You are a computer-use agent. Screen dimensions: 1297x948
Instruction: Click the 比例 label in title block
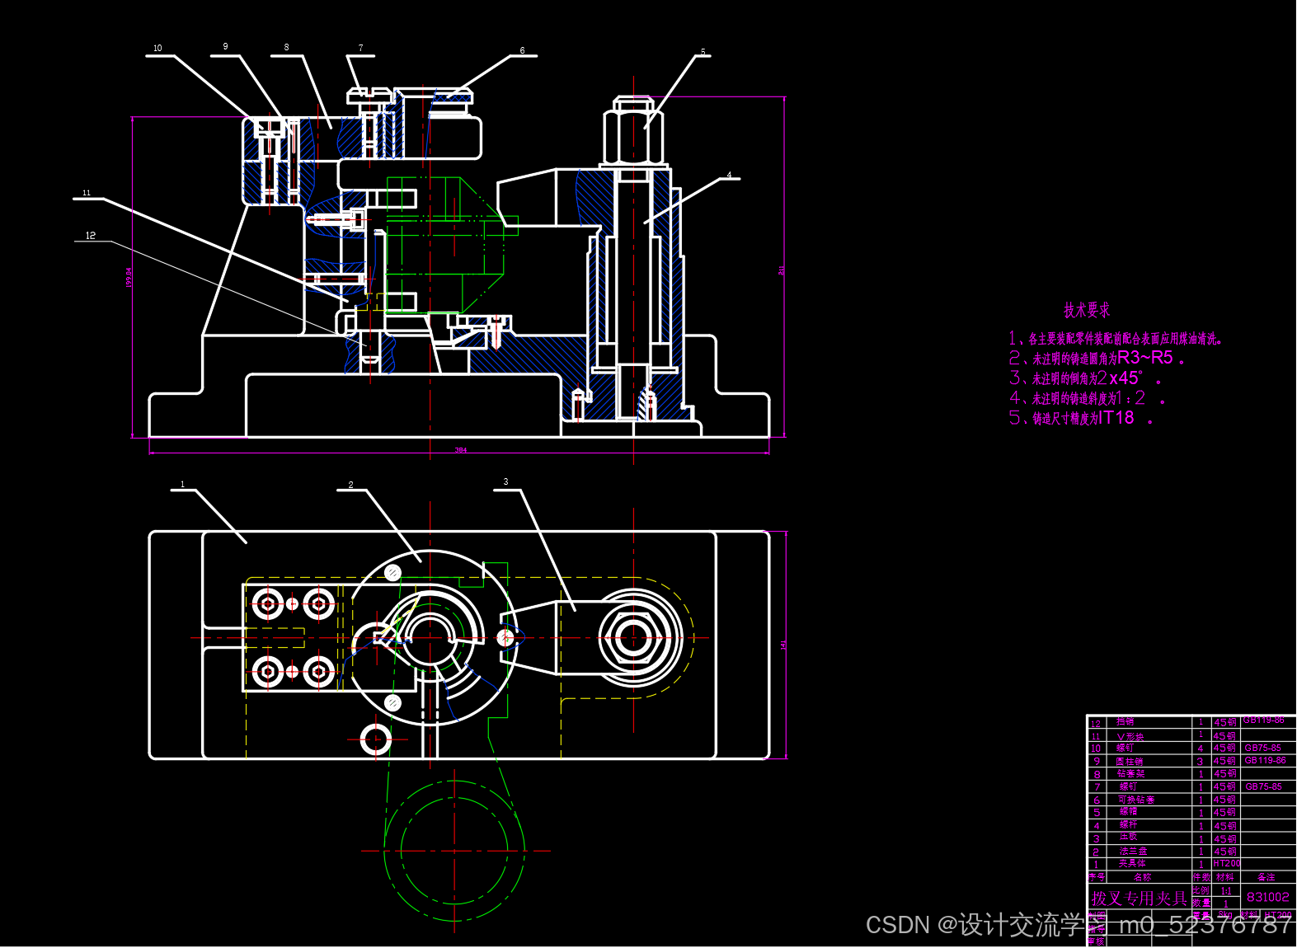(x=1201, y=890)
